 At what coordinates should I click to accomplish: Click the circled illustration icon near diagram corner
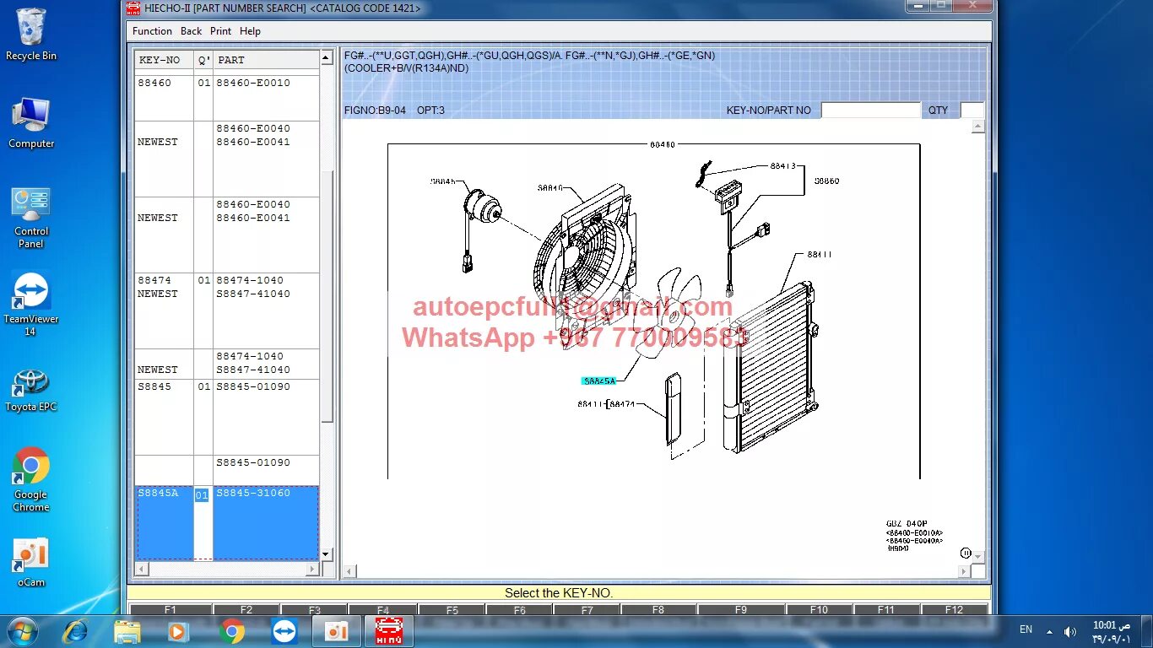pos(966,553)
